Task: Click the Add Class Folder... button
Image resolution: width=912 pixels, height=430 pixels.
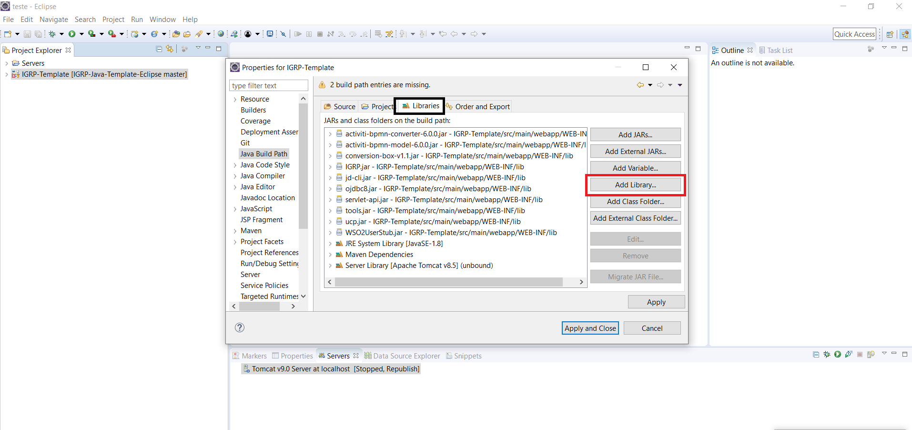Action: tap(635, 202)
